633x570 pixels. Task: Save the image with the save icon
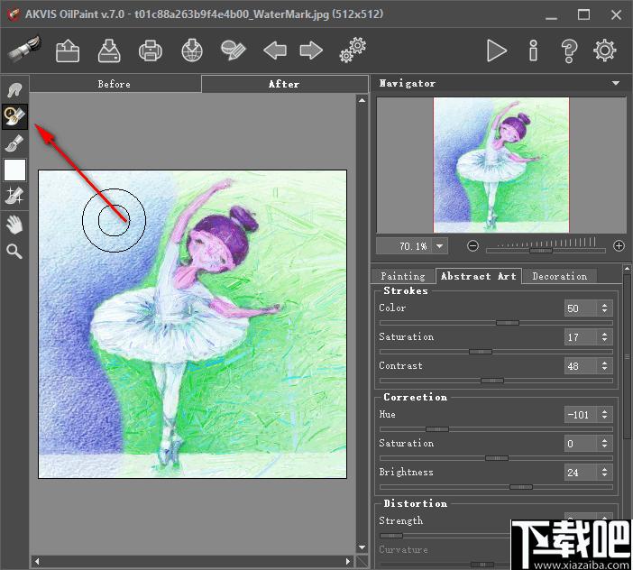pyautogui.click(x=109, y=51)
